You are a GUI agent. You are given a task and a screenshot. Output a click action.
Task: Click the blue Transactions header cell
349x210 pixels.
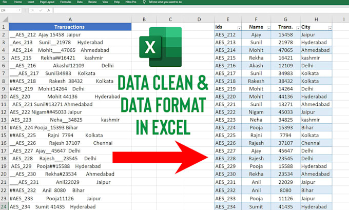pyautogui.click(x=70, y=27)
